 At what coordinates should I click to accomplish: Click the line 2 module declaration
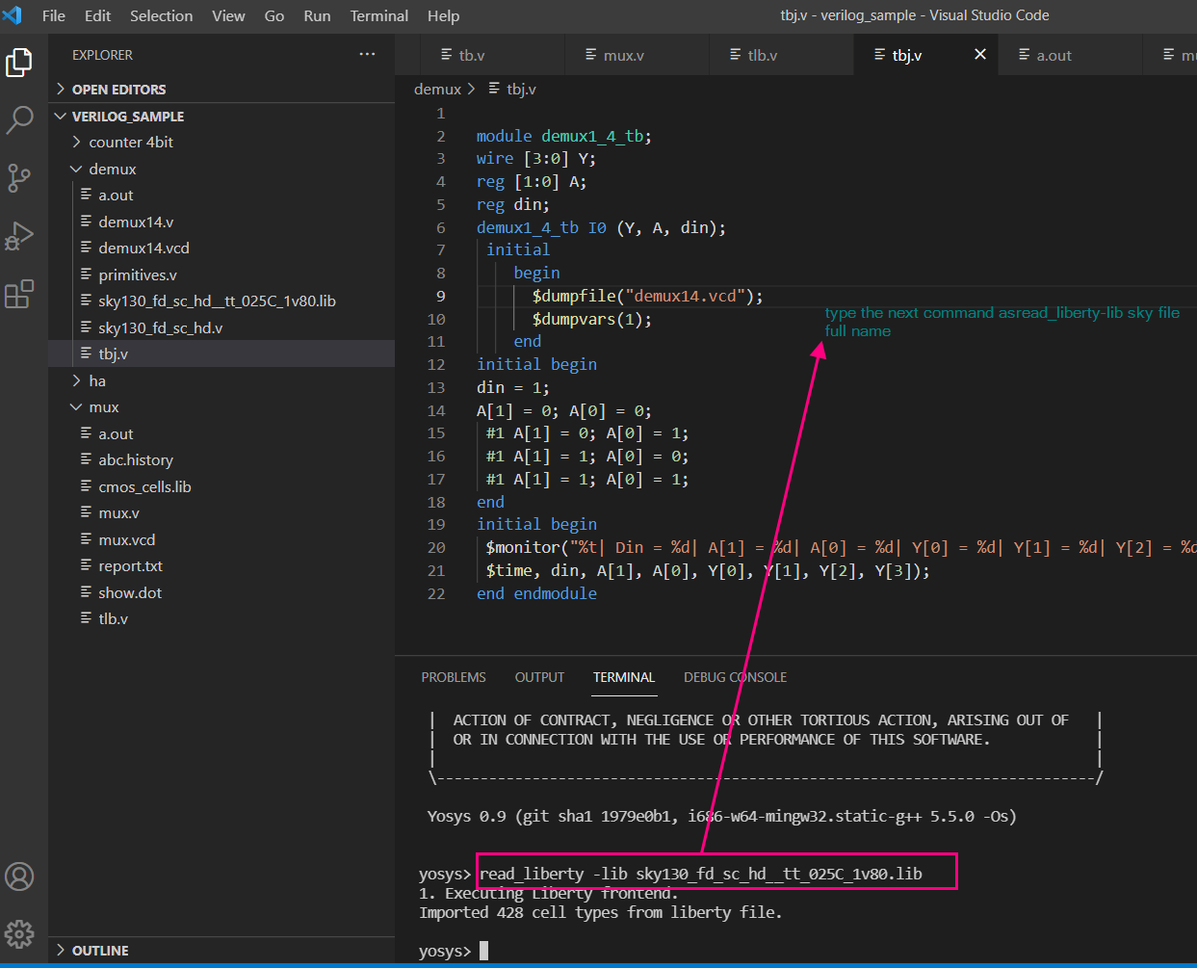pos(564,136)
